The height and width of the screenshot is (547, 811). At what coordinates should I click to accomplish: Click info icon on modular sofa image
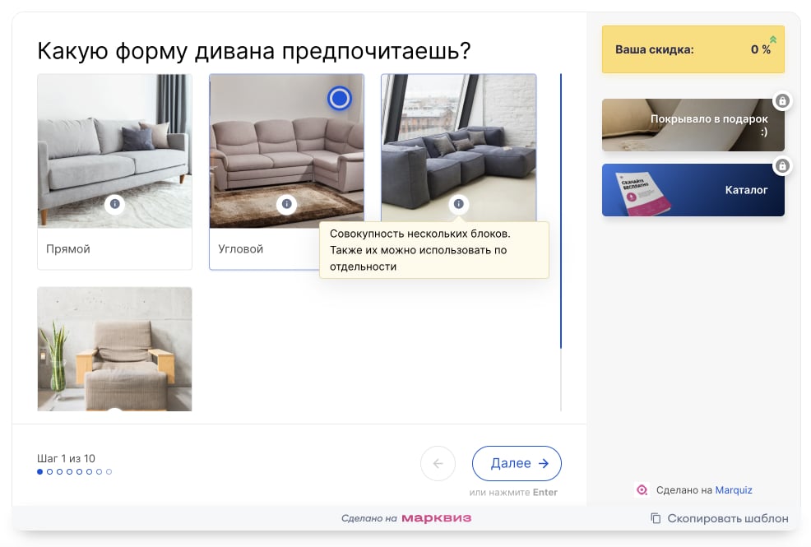tap(459, 204)
